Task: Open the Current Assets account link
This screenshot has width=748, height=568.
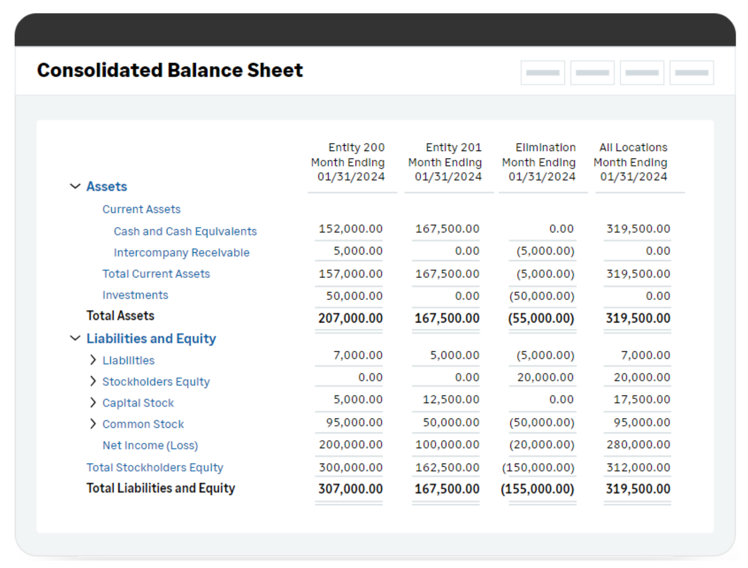Action: (141, 209)
